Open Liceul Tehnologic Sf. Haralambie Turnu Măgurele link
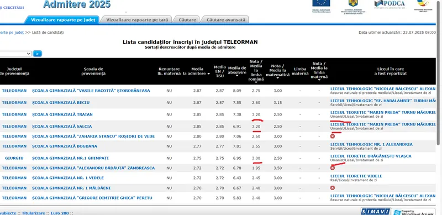Image resolution: width=442 pixels, height=215 pixels. [383, 101]
